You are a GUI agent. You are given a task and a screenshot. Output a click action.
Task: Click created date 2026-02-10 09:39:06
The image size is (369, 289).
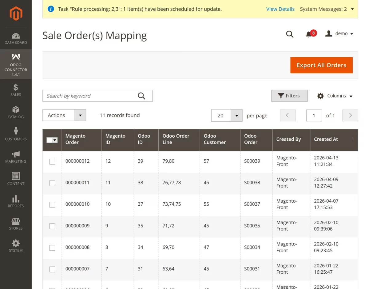click(x=326, y=226)
